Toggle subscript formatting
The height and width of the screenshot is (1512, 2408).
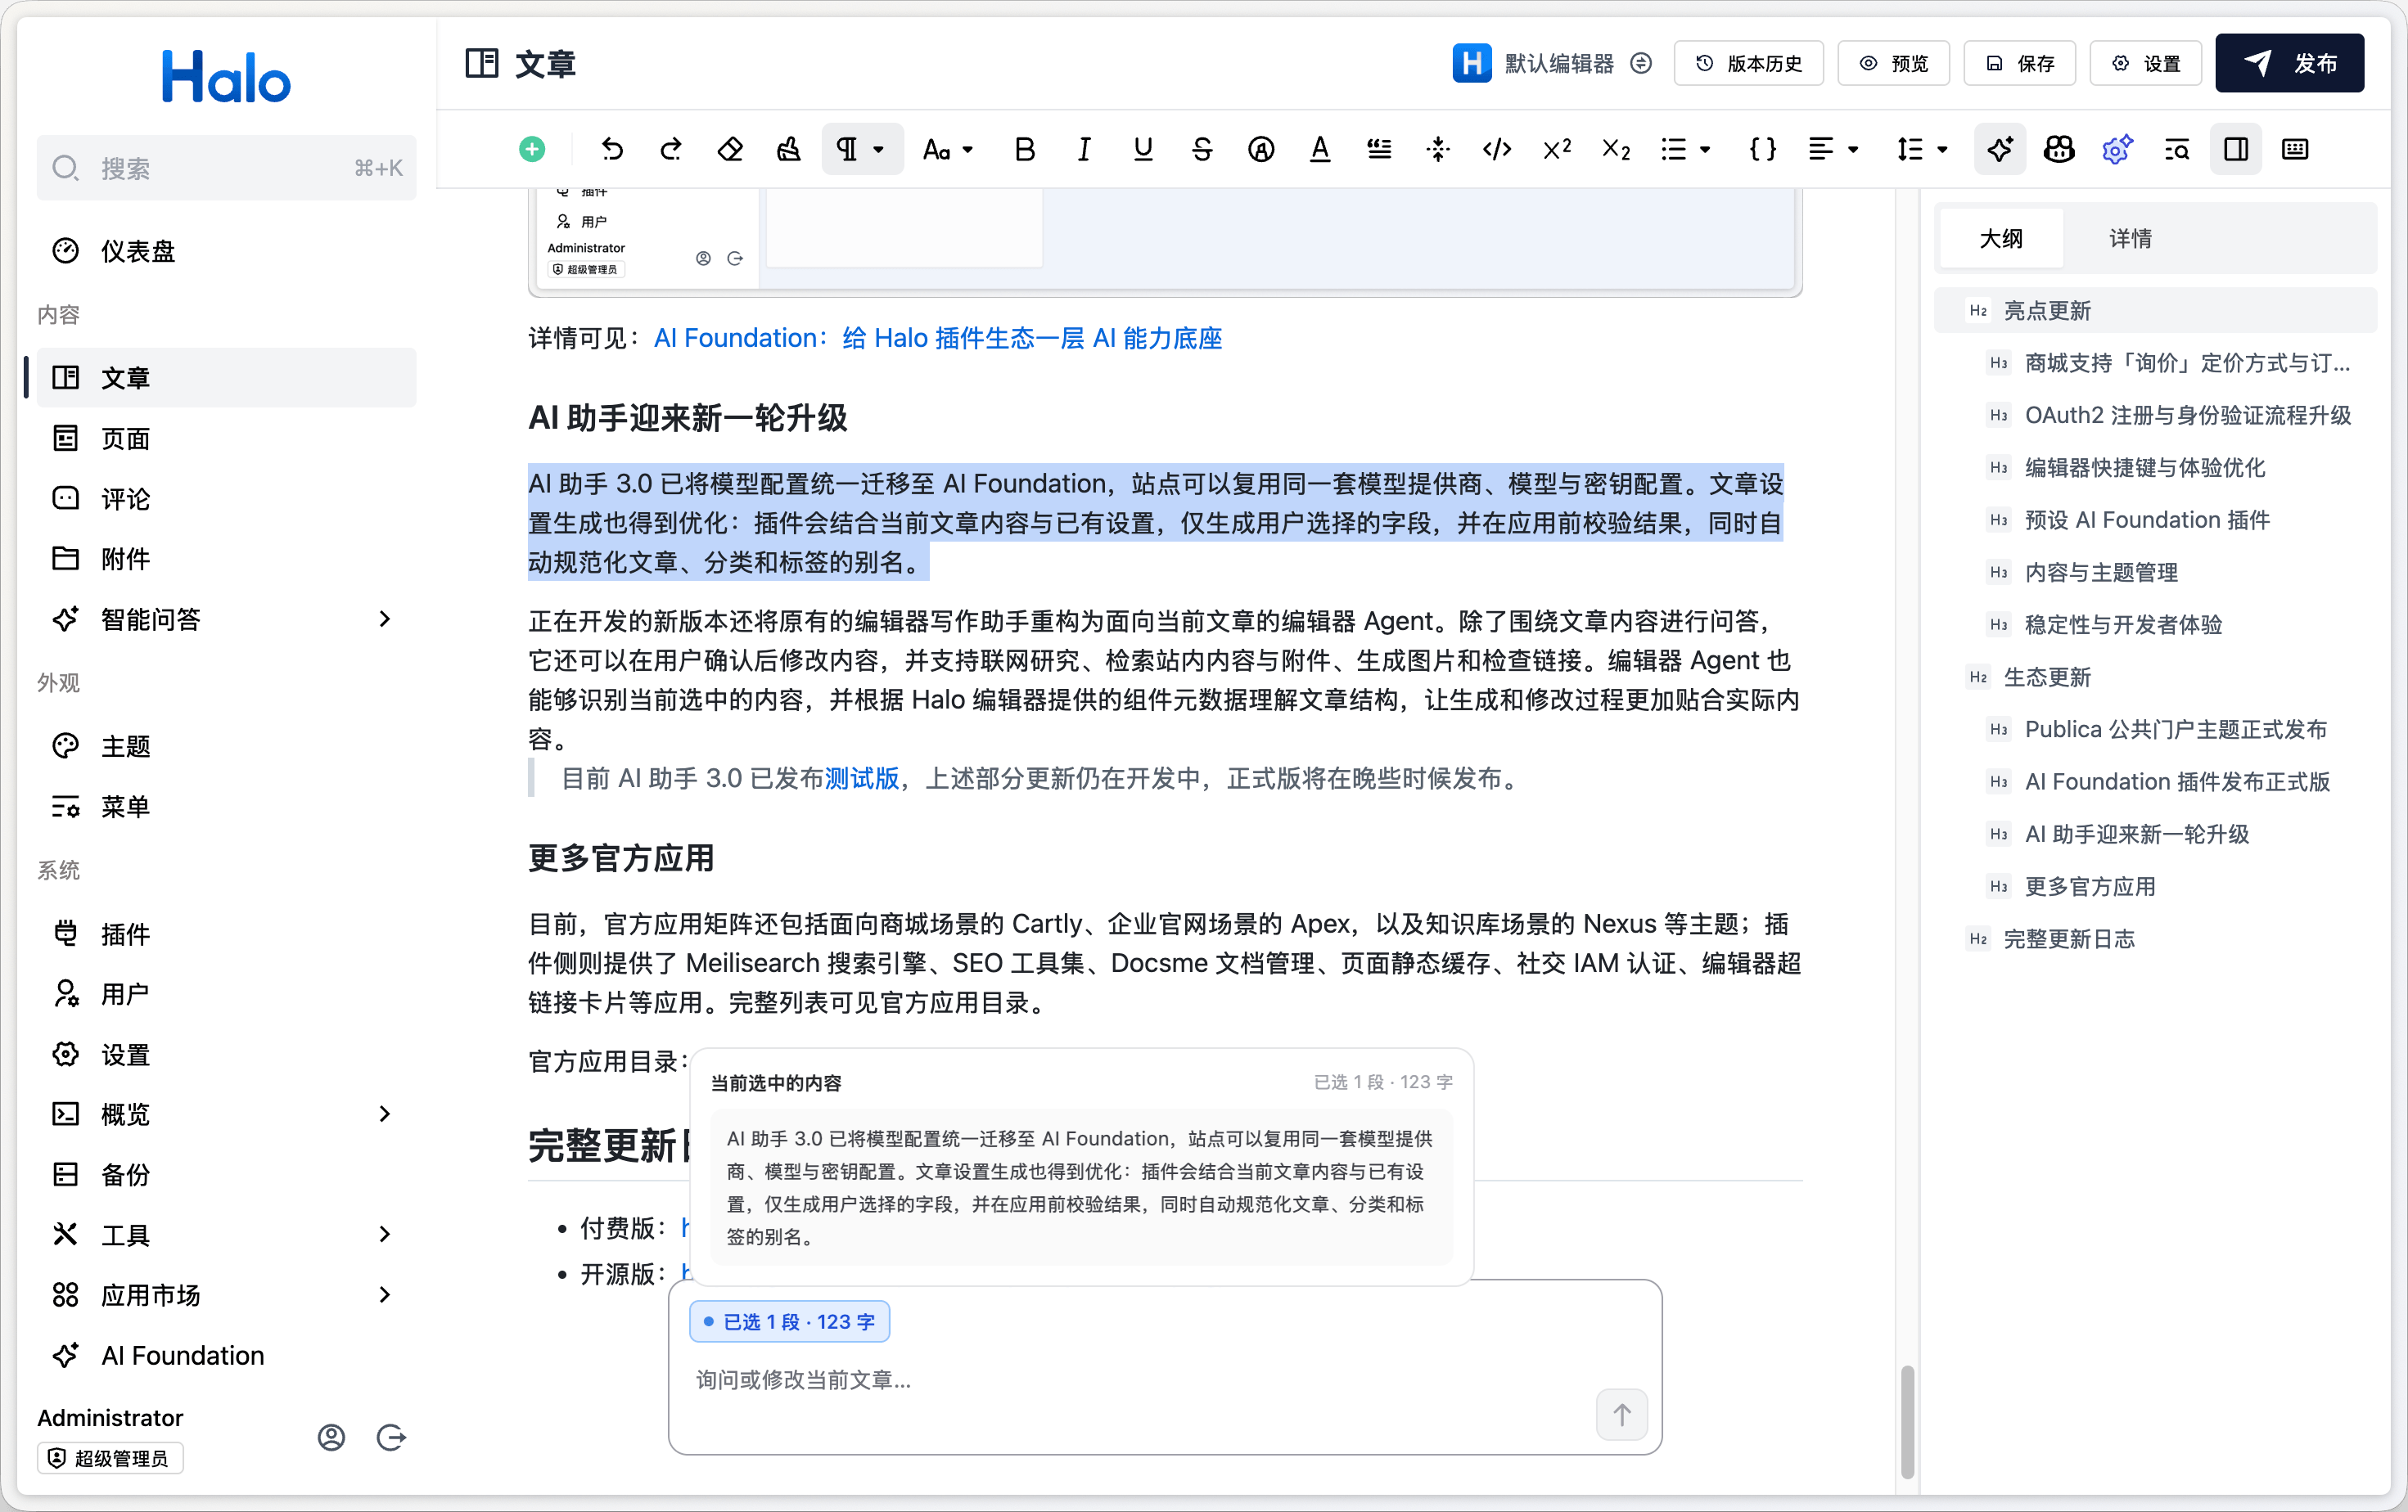tap(1616, 150)
